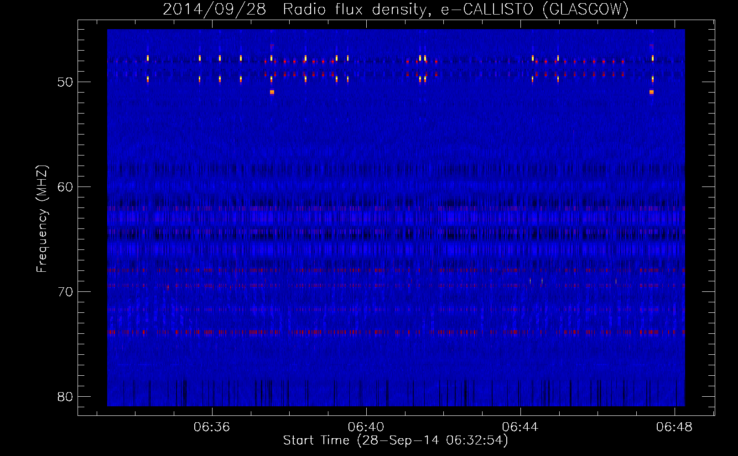
Task: Click the "Start Time (28-Sep-14 06:32:54)" axis label
Action: (395, 440)
